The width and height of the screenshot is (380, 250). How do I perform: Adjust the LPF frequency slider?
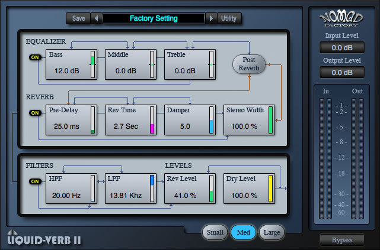coord(152,189)
